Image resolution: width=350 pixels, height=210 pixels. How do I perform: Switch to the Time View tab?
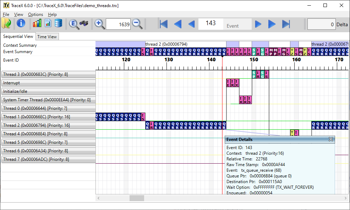click(x=47, y=36)
